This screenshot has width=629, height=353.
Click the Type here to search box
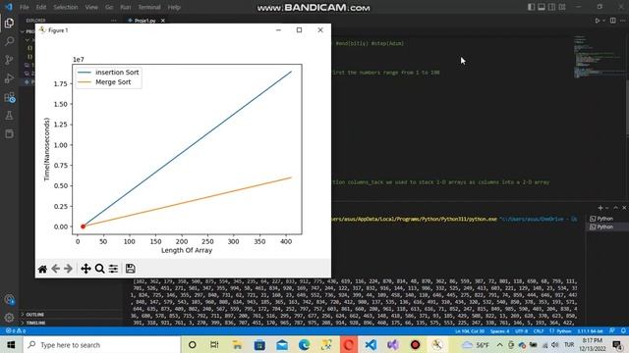point(102,344)
